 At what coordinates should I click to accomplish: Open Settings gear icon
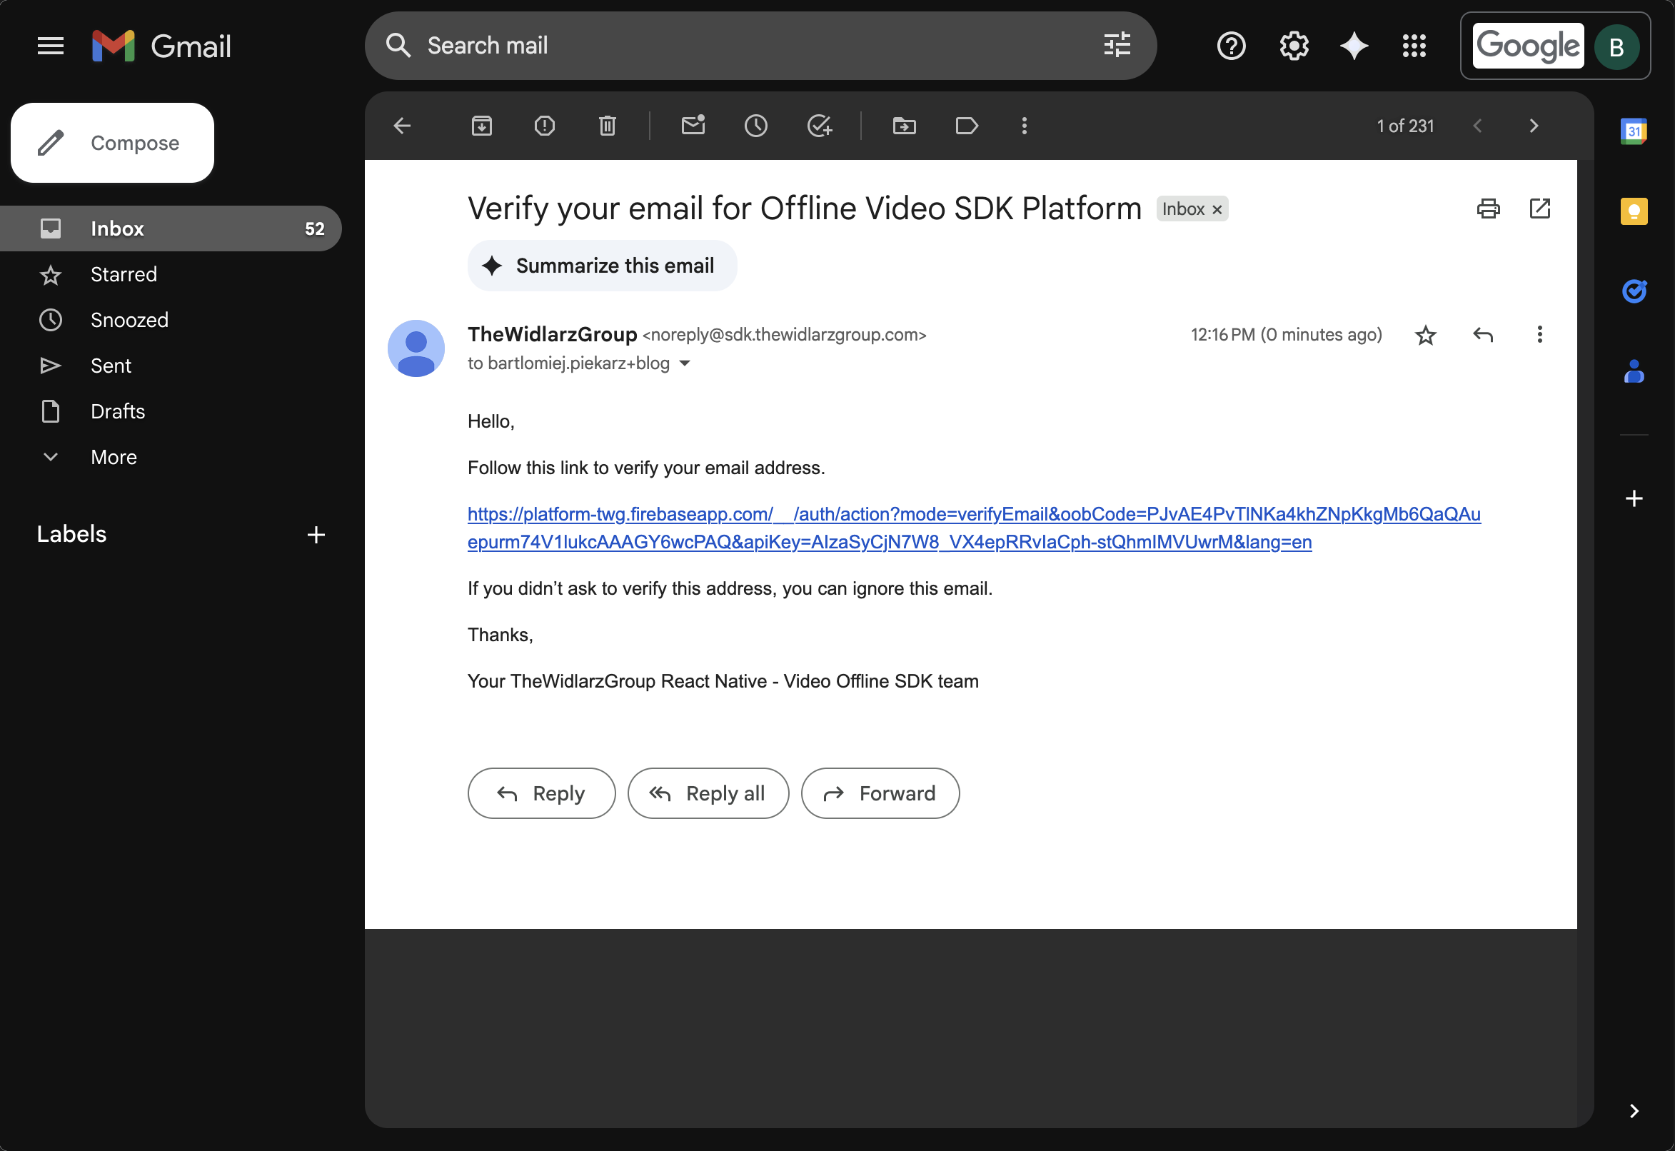tap(1294, 46)
